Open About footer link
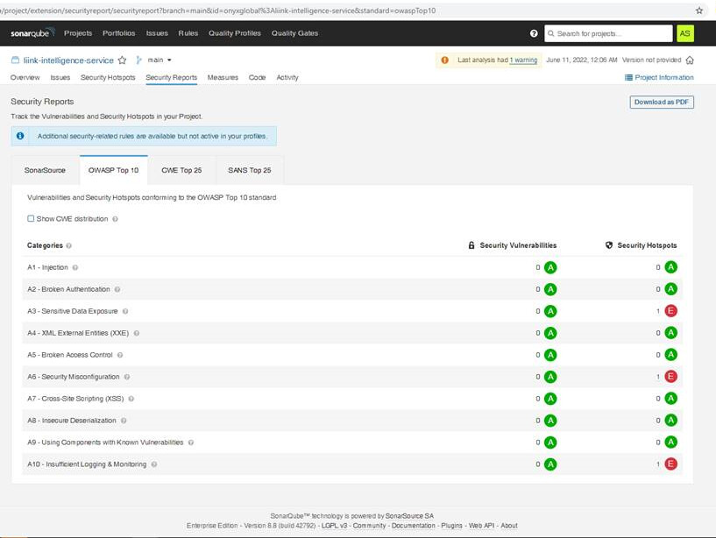This screenshot has height=538, width=716. [509, 526]
